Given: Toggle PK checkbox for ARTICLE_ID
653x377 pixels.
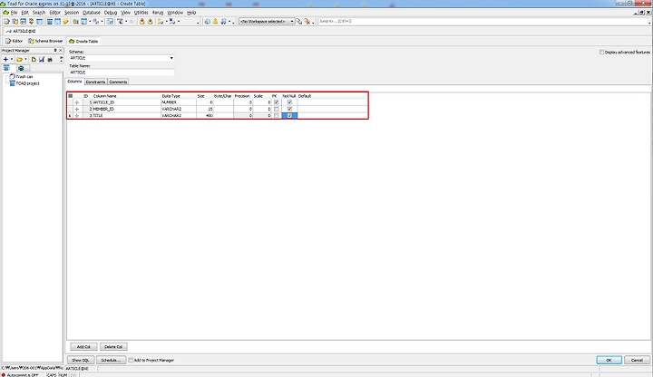Looking at the screenshot, I should pos(276,102).
